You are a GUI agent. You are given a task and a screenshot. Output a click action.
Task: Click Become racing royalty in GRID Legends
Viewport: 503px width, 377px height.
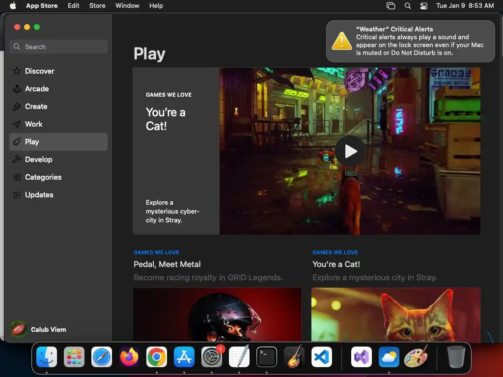(x=208, y=277)
